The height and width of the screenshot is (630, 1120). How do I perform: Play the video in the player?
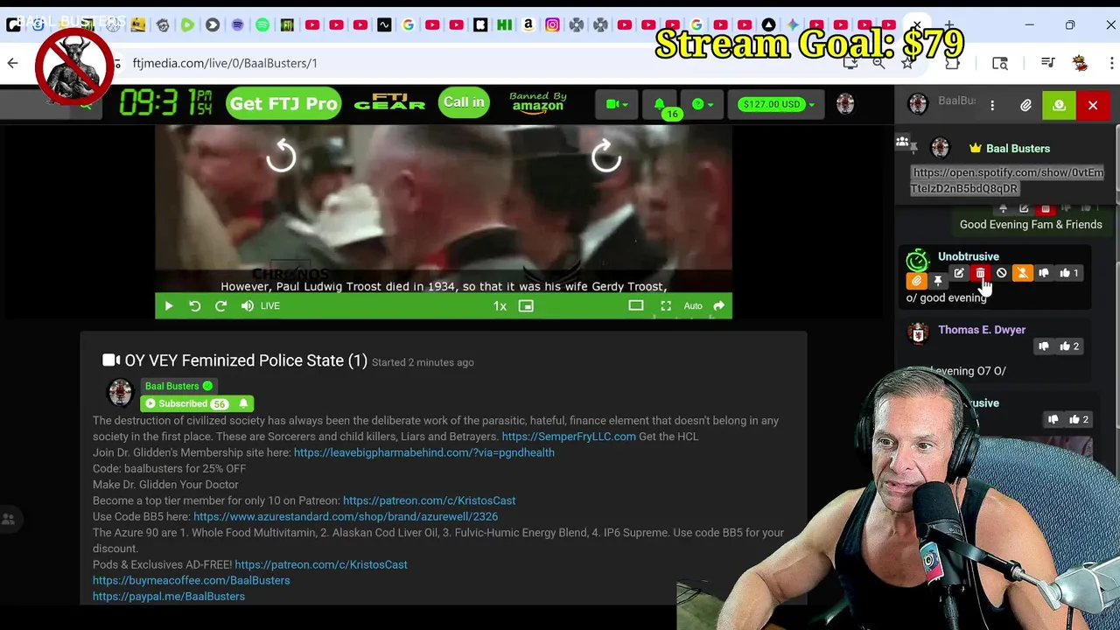[169, 305]
